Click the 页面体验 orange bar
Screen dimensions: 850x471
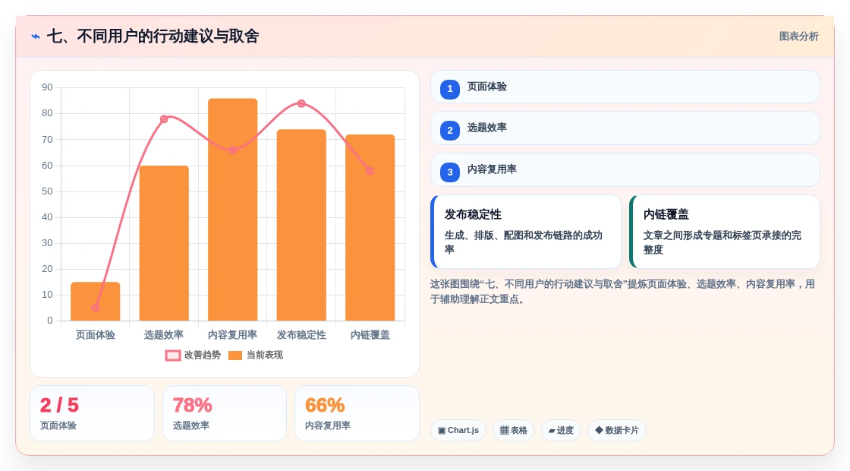tap(96, 301)
